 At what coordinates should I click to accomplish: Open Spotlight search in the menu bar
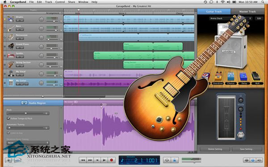coord(263,2)
